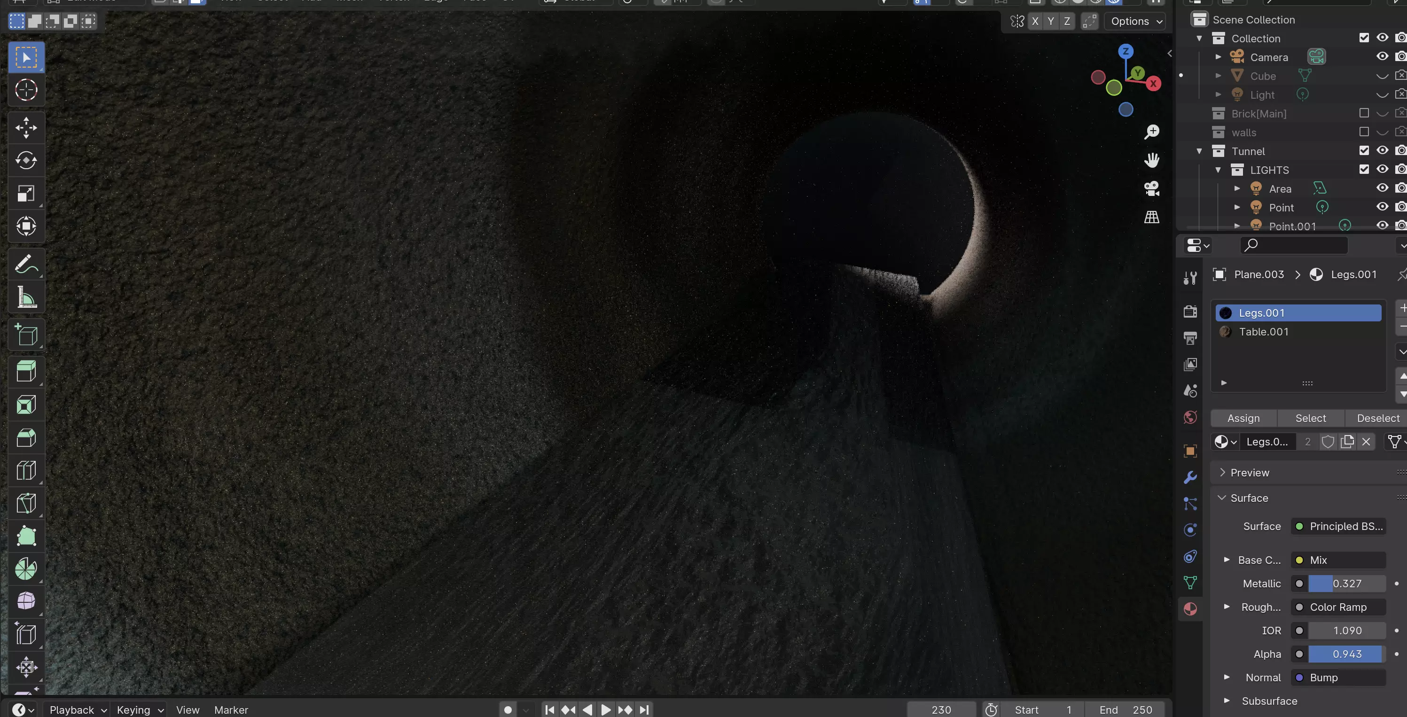Select the Table.001 material slot
This screenshot has height=717, width=1407.
click(1298, 331)
